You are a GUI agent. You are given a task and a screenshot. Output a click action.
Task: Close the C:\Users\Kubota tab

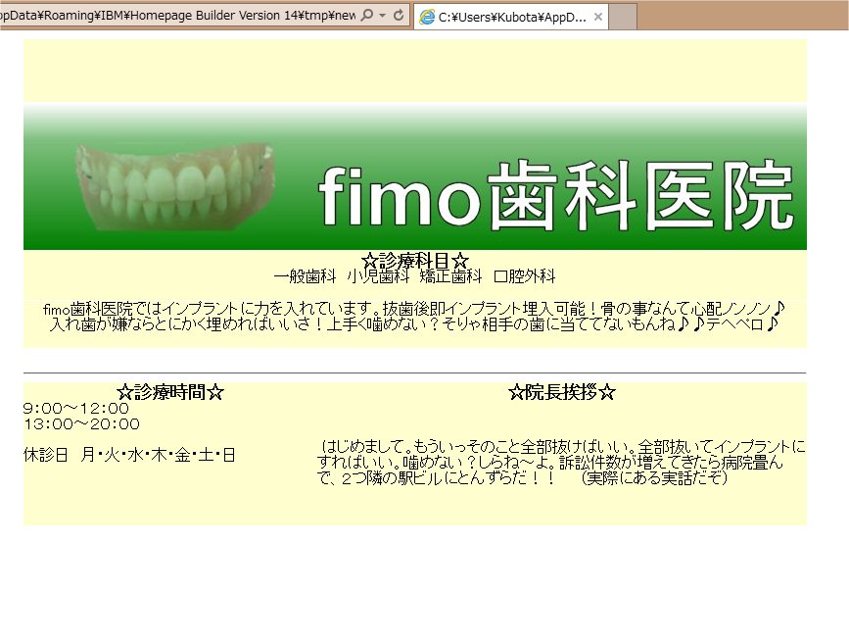[x=598, y=17]
